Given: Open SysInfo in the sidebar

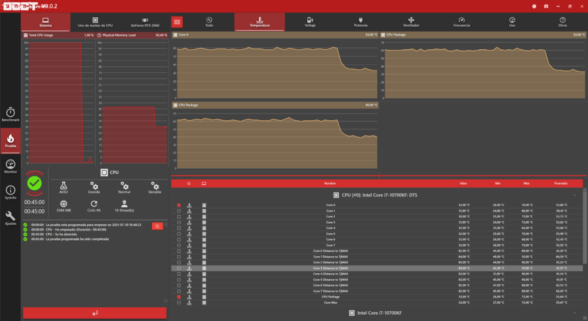Looking at the screenshot, I should point(10,192).
